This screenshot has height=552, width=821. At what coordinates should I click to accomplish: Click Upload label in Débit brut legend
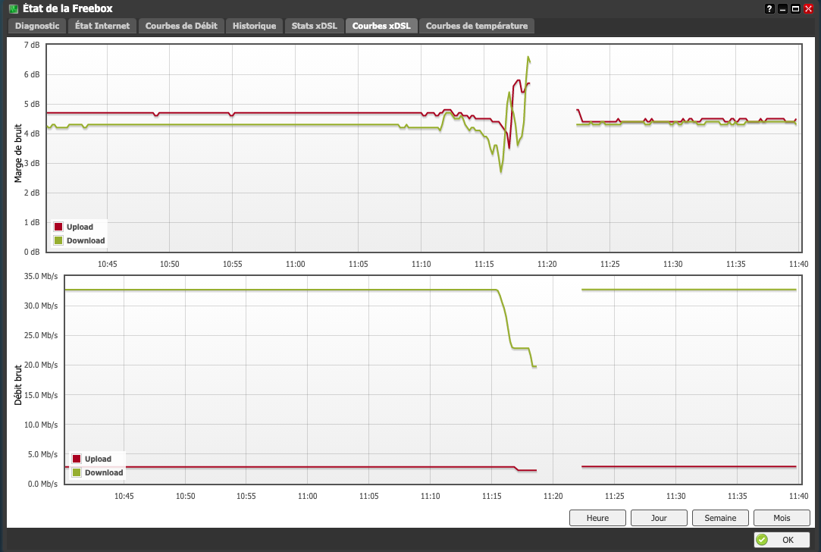(98, 459)
